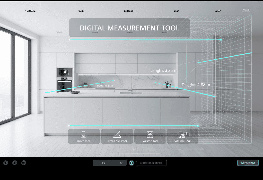263x180 pixels.
Task: Select the Ruler Tool
Action: (x=84, y=136)
